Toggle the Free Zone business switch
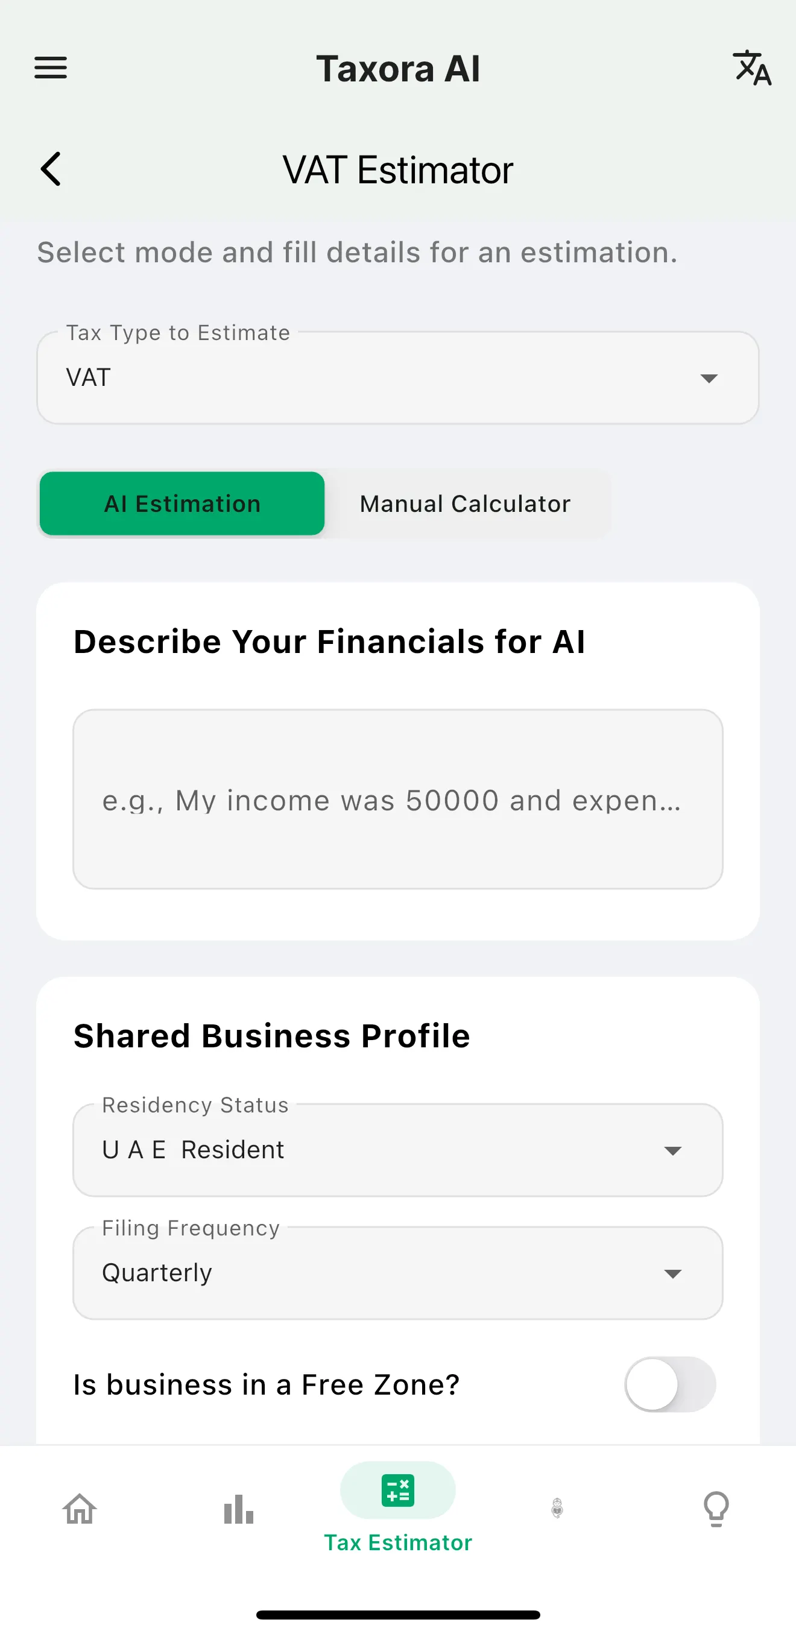Screen dimensions: 796x1634 671,1384
